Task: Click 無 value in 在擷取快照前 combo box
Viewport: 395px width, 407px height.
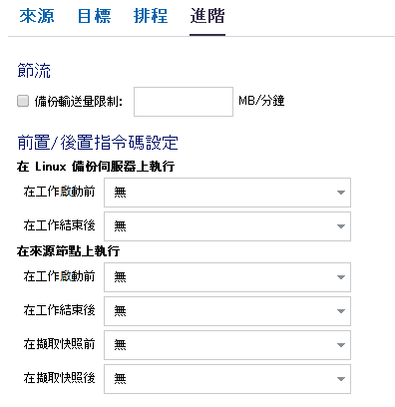Action: pos(120,345)
